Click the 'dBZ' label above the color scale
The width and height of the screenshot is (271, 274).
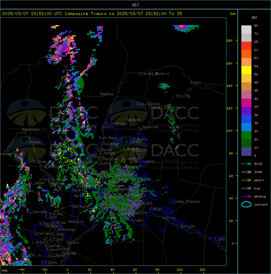coord(254,18)
